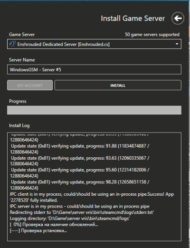Click the Server Name label
The image size is (190, 248).
pyautogui.click(x=22, y=60)
